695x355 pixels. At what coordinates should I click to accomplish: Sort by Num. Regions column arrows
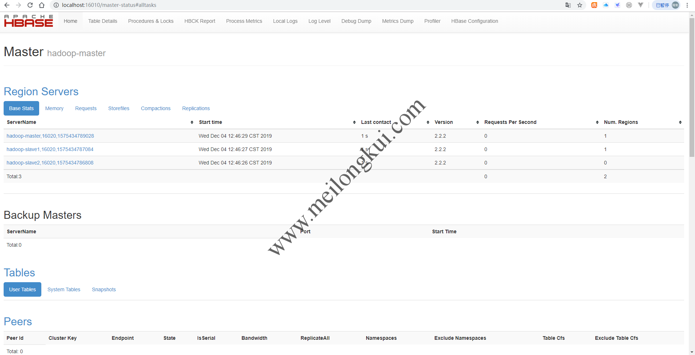click(680, 122)
